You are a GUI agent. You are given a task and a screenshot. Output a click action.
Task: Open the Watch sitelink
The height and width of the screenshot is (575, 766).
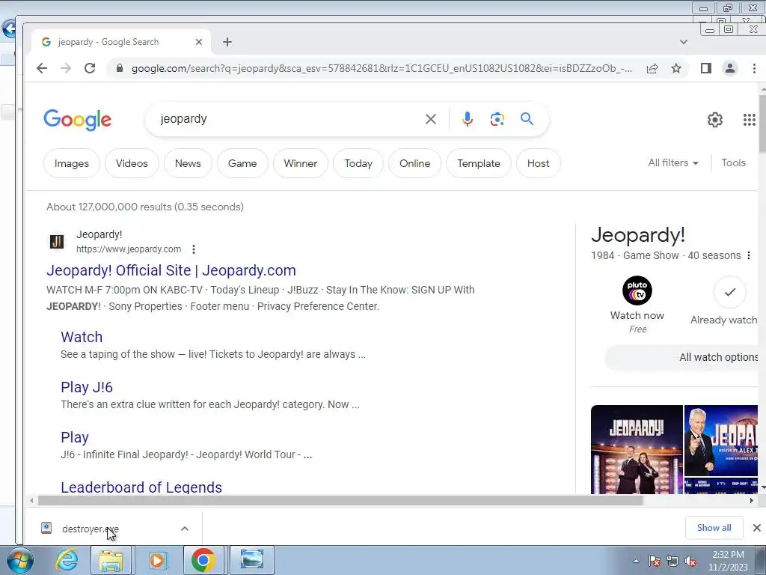point(82,337)
